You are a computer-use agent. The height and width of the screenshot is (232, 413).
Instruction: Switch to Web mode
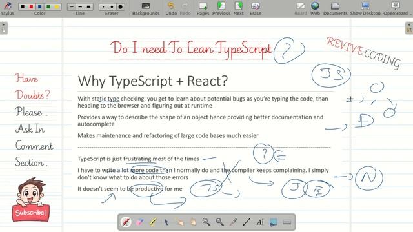[x=315, y=8]
